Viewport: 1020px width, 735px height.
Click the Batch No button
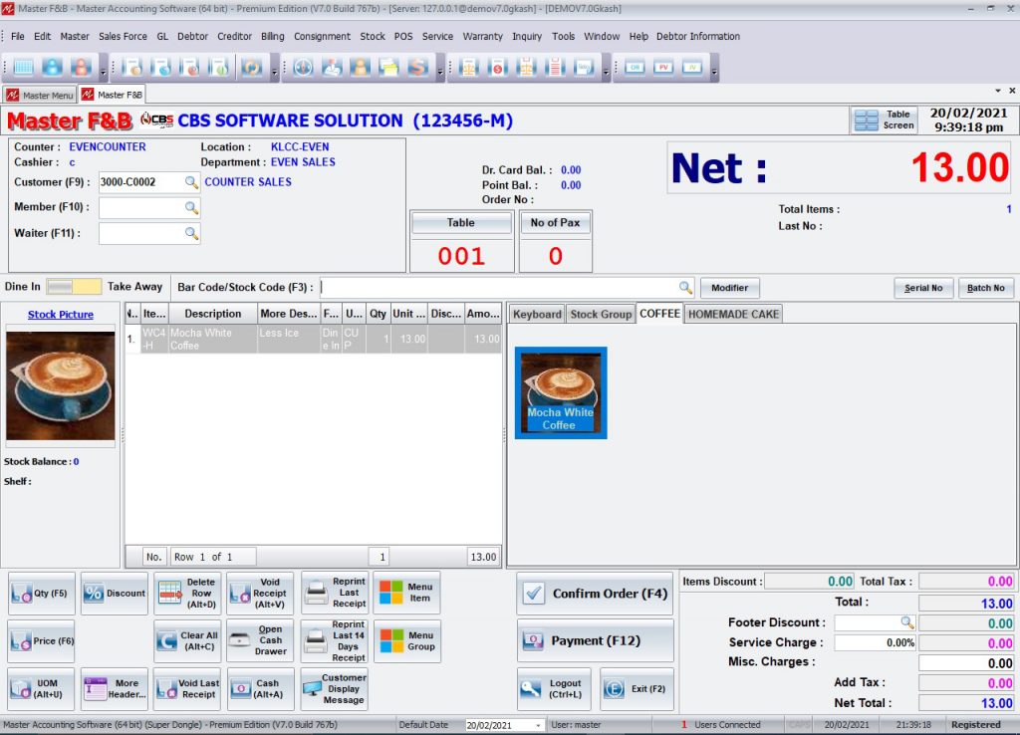pos(985,288)
